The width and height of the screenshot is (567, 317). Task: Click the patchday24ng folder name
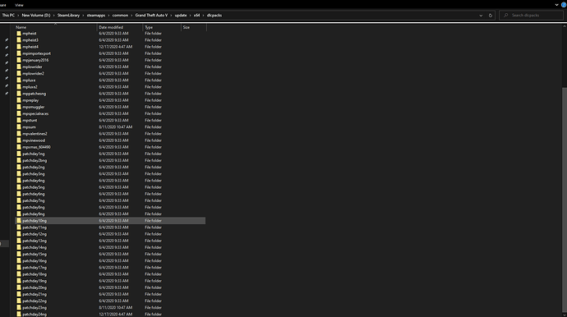click(x=35, y=315)
